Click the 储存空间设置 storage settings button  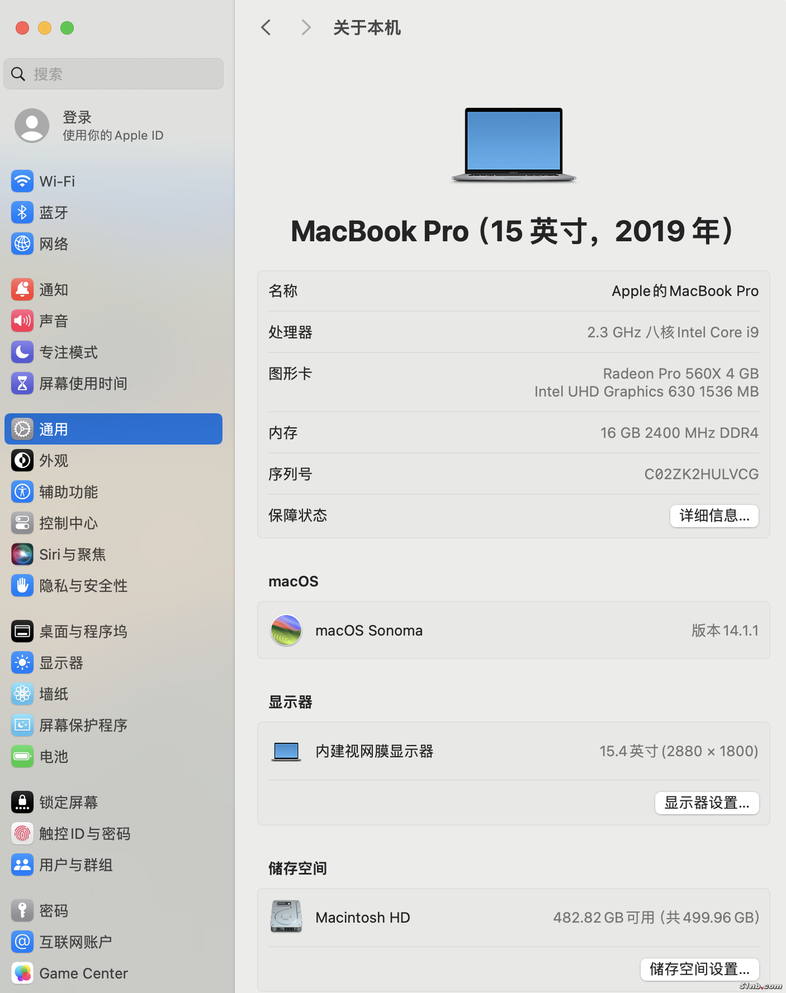coord(699,970)
